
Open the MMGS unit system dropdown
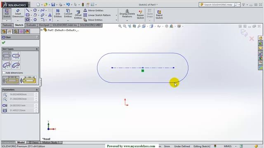(x=236, y=146)
